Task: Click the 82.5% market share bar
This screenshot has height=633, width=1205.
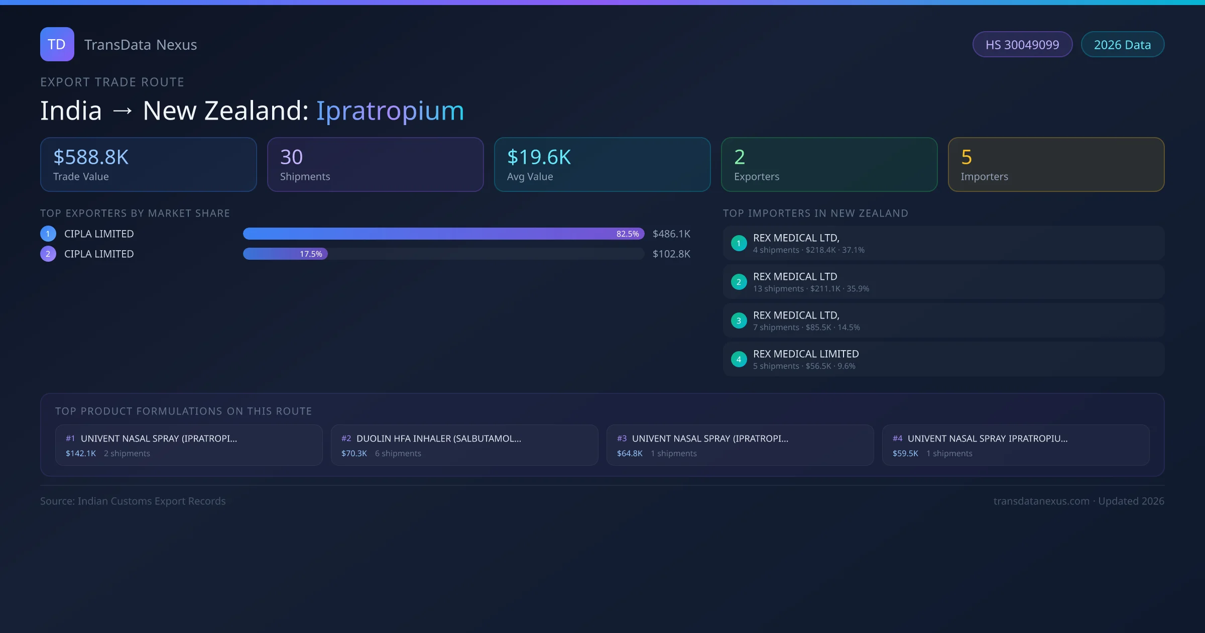Action: (443, 234)
